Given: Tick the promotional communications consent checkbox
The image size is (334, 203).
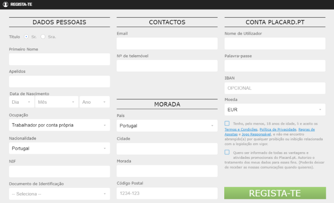Looking at the screenshot, I should [227, 152].
